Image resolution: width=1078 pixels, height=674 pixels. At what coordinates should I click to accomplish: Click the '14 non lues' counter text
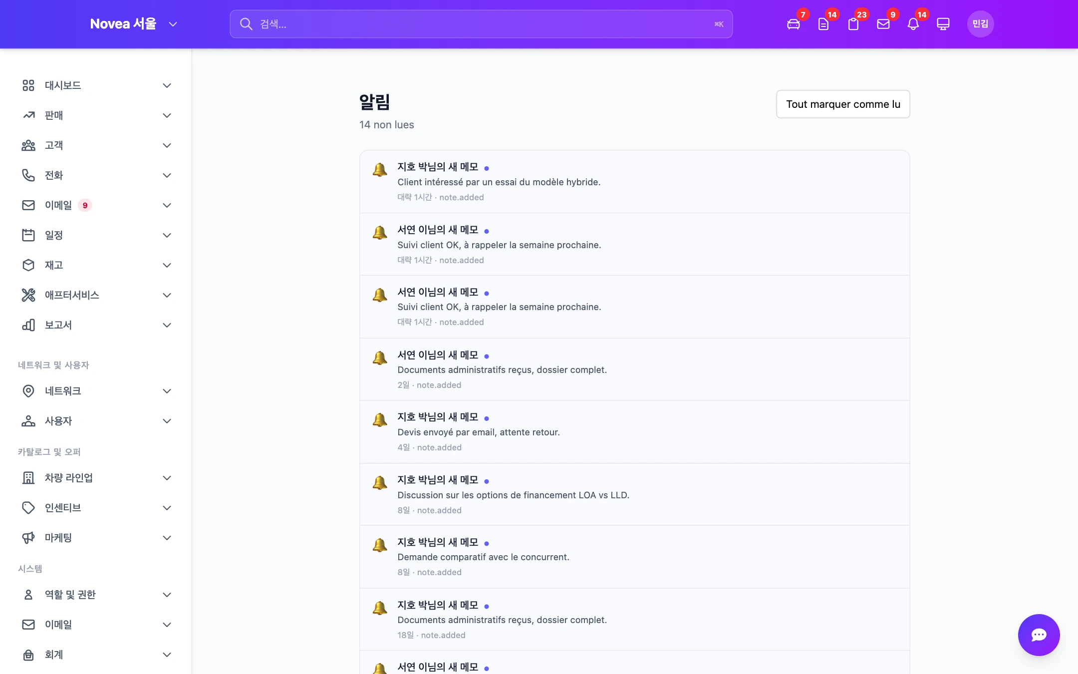(386, 125)
